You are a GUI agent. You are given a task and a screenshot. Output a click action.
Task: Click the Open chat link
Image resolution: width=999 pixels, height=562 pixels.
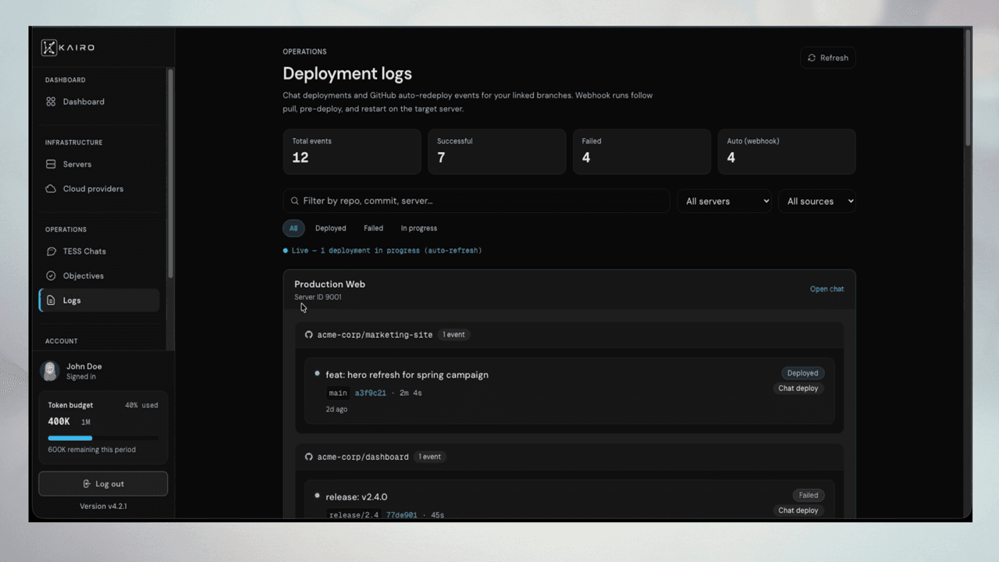[x=827, y=289]
